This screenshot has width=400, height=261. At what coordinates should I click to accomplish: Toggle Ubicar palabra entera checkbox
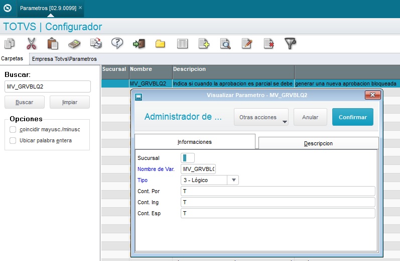(x=13, y=140)
